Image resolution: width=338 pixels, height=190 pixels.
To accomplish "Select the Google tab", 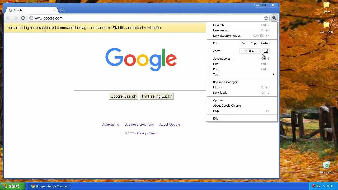I will pyautogui.click(x=32, y=10).
